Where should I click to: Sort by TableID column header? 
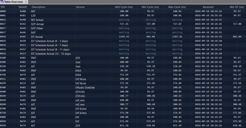click(23, 7)
